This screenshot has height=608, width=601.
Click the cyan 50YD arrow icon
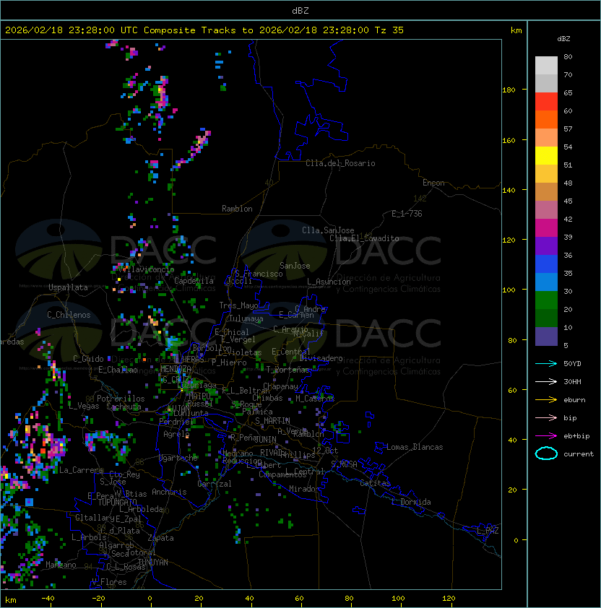[546, 363]
